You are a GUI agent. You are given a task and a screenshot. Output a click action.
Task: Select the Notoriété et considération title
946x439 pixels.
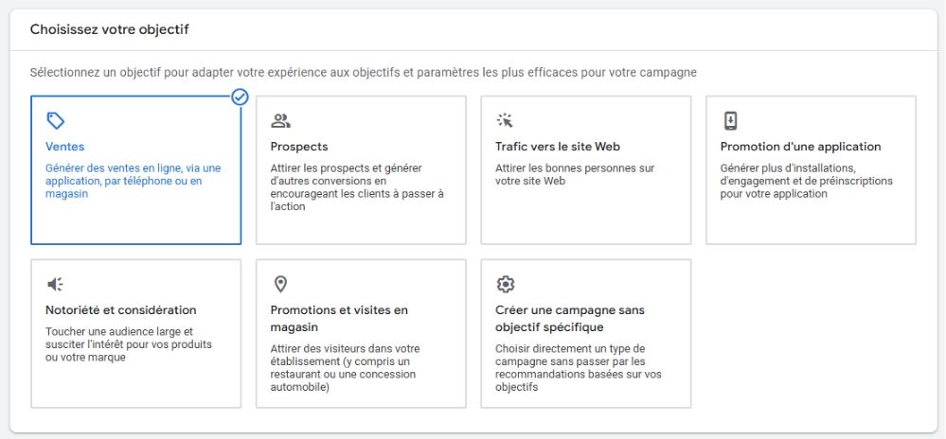pos(121,310)
